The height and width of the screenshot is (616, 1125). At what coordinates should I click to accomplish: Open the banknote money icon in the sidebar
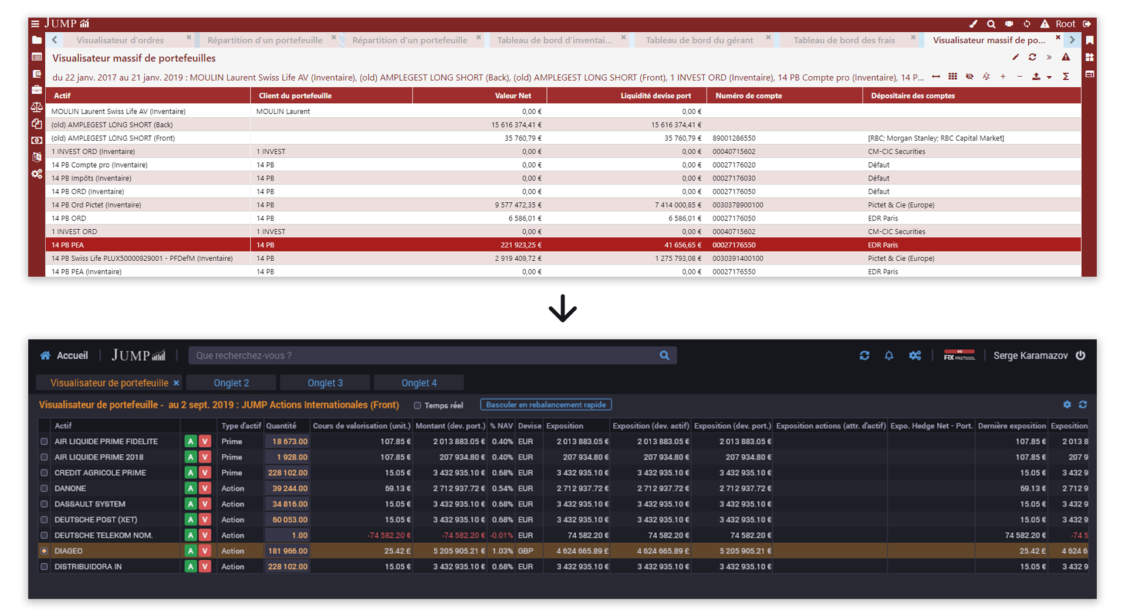pos(36,140)
